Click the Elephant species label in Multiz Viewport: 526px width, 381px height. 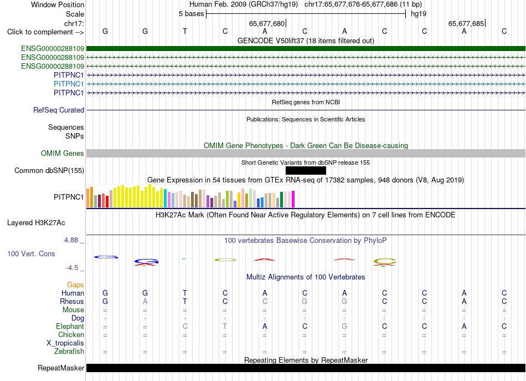click(70, 326)
